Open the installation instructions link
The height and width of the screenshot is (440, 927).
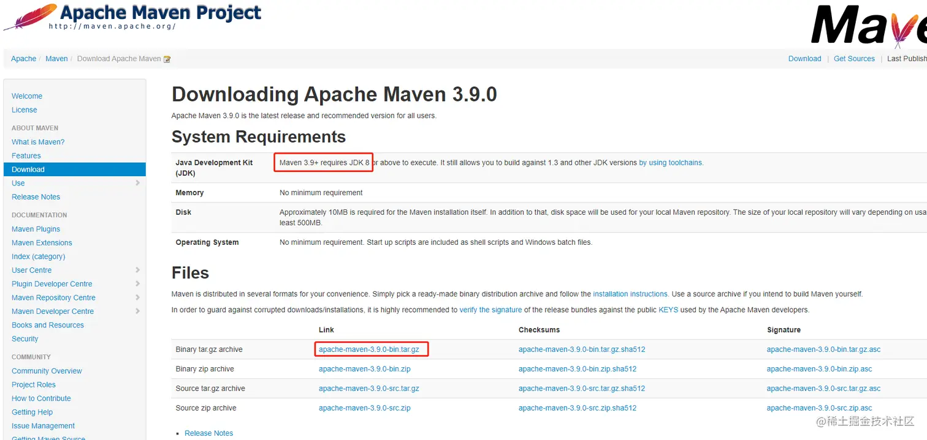tap(630, 294)
